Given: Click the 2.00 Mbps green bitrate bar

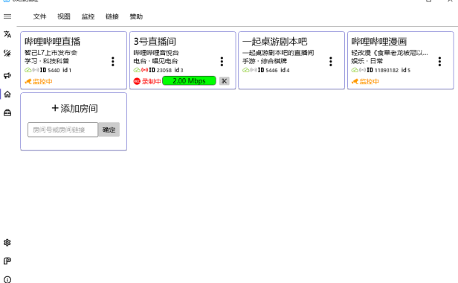Looking at the screenshot, I should click(189, 80).
